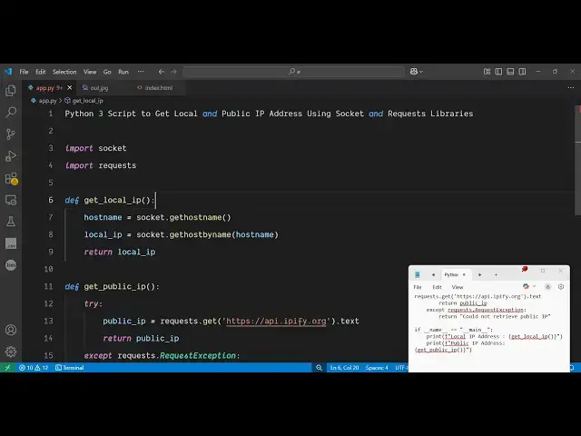Open the Testing flask view
The width and height of the screenshot is (581, 436).
click(x=11, y=222)
